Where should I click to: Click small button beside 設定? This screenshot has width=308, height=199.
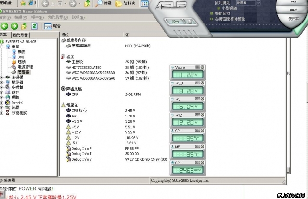coord(190,22)
